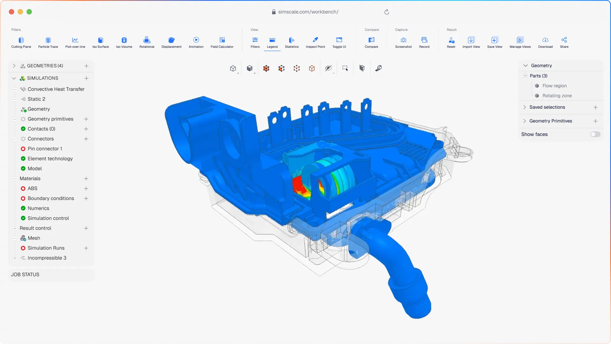Collapse the SIMULATIONS section
Viewport: 611px width, 344px height.
tap(14, 78)
